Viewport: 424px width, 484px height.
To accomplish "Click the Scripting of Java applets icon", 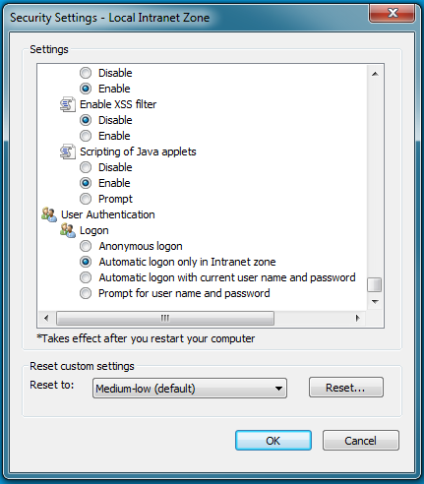I will click(x=68, y=151).
